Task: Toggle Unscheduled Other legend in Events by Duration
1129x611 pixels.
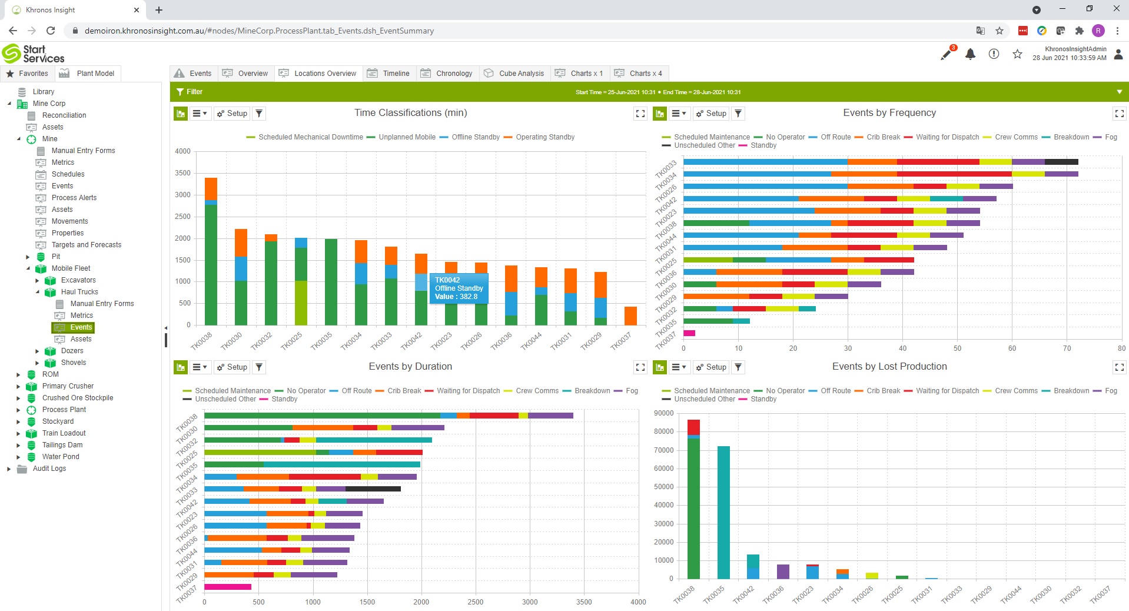Action: (x=220, y=399)
